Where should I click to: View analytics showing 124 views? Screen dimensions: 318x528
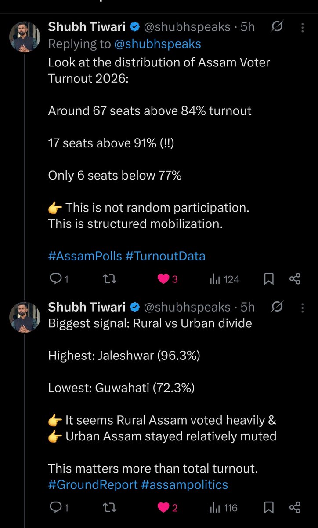[224, 279]
